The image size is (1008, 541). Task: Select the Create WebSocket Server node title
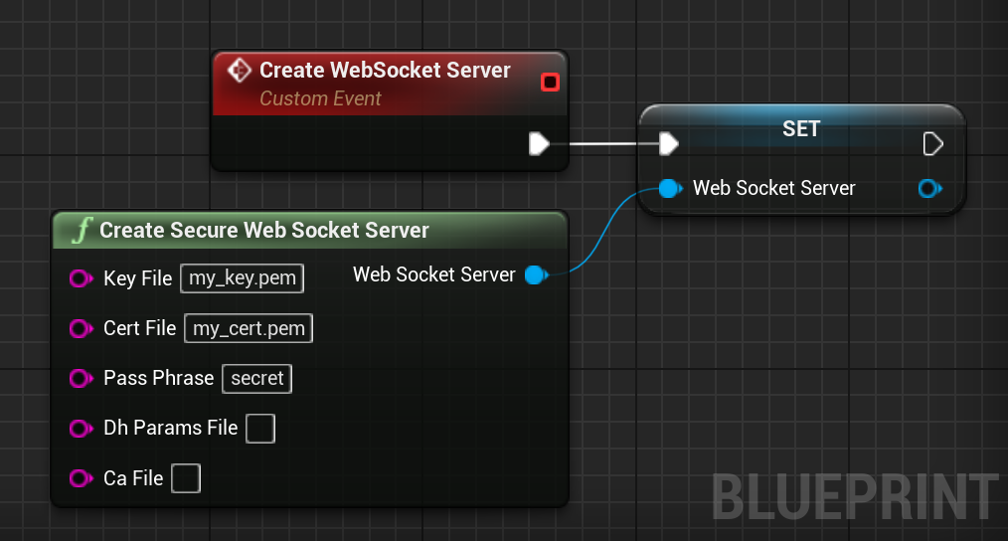point(385,71)
